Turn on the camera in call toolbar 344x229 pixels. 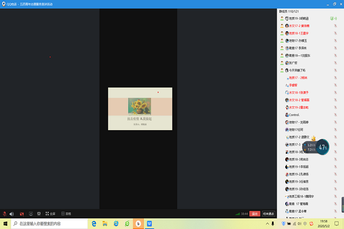point(22,214)
